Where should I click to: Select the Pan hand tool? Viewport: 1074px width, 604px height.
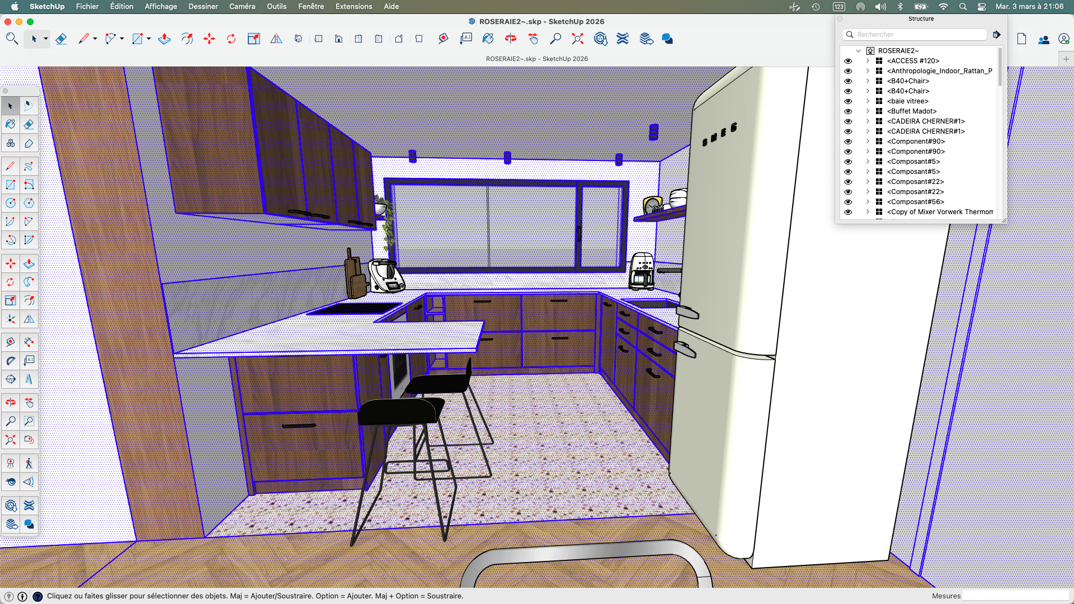[533, 39]
